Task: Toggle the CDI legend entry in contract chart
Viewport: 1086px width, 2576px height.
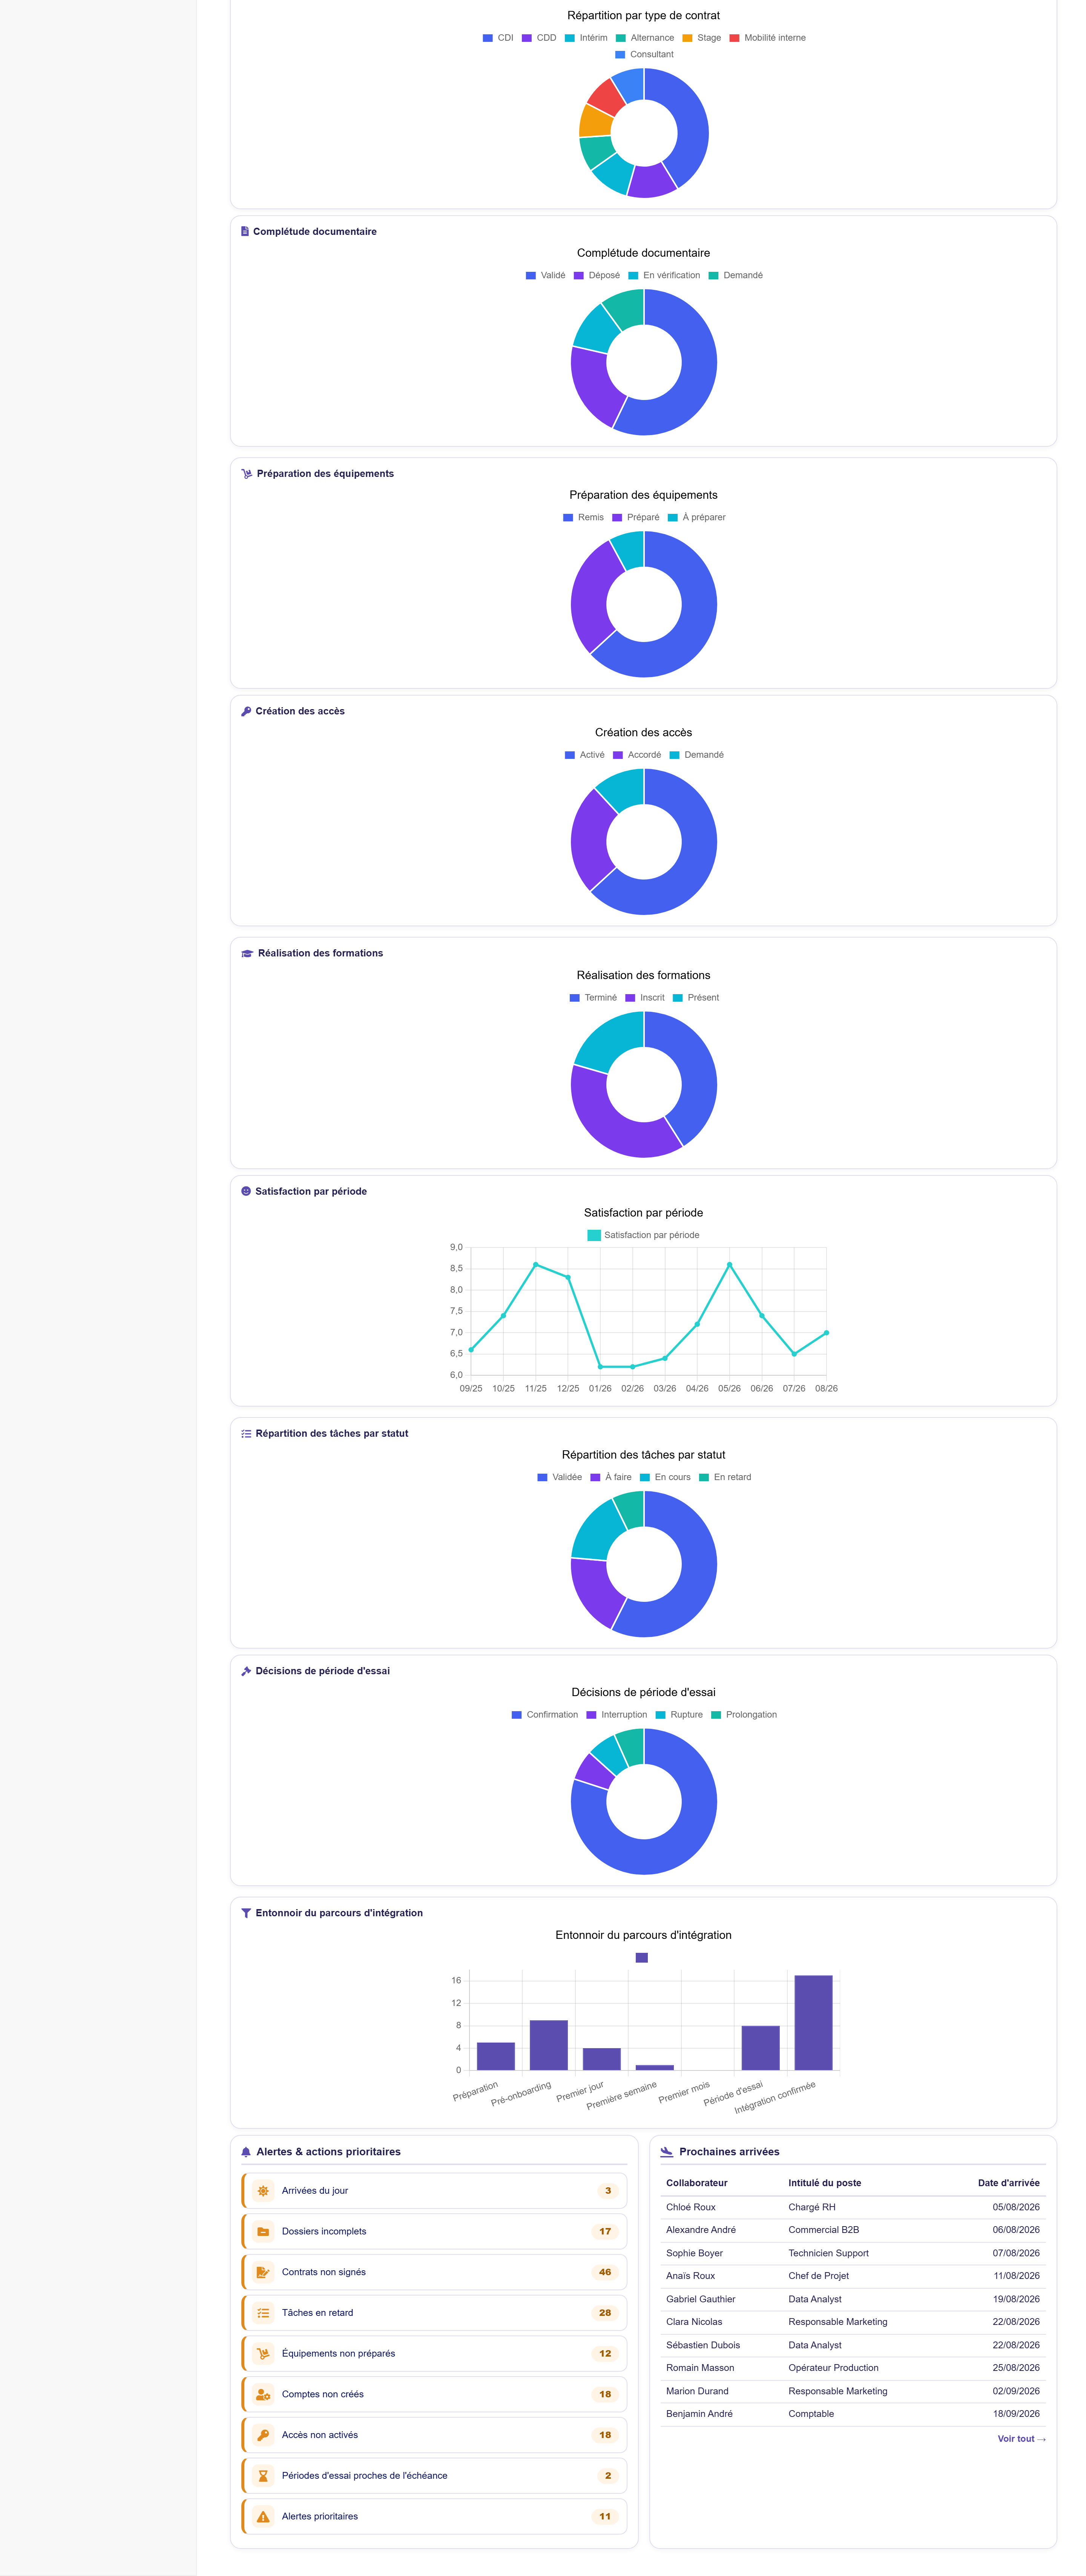Action: click(498, 38)
